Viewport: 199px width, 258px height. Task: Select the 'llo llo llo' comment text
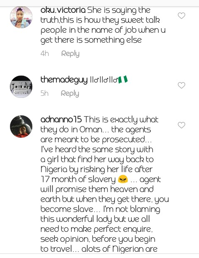pyautogui.click(x=104, y=80)
